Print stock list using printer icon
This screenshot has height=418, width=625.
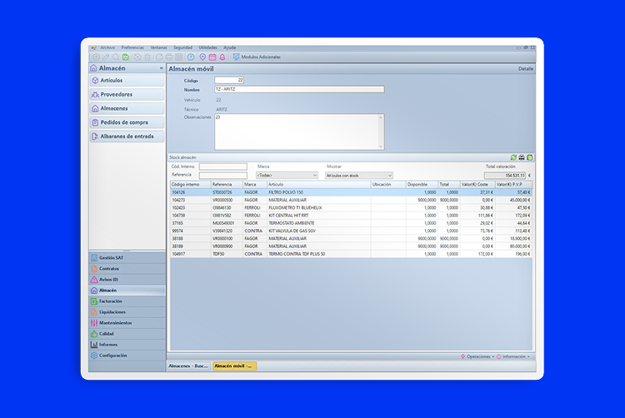[522, 157]
